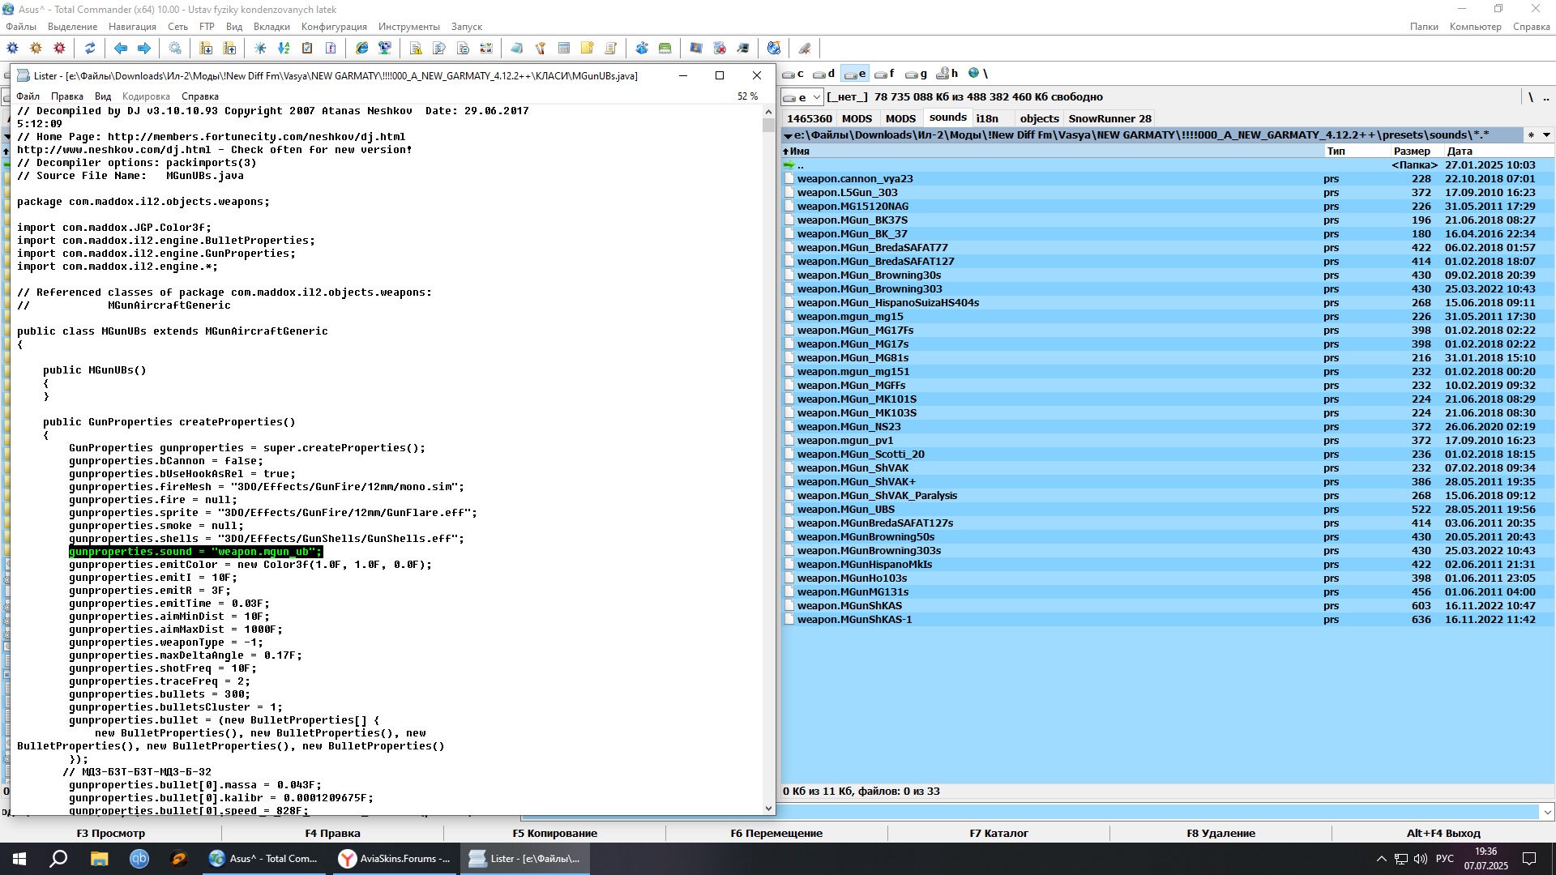1556x875 pixels.
Task: Click the clipboard toolbar icon
Action: 307,49
